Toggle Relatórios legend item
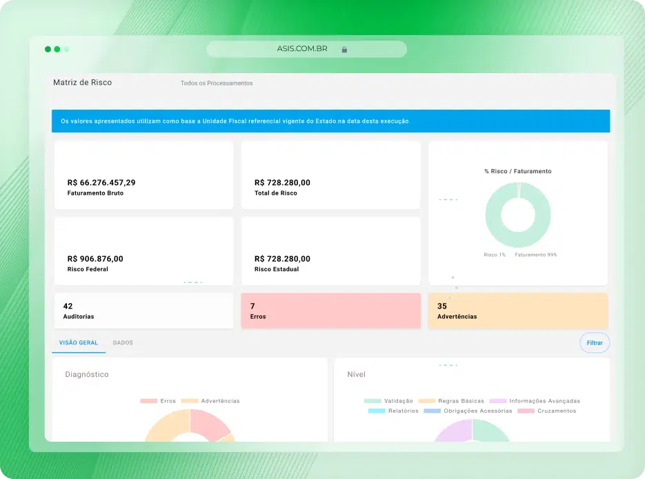Image resolution: width=645 pixels, height=479 pixels. (393, 411)
